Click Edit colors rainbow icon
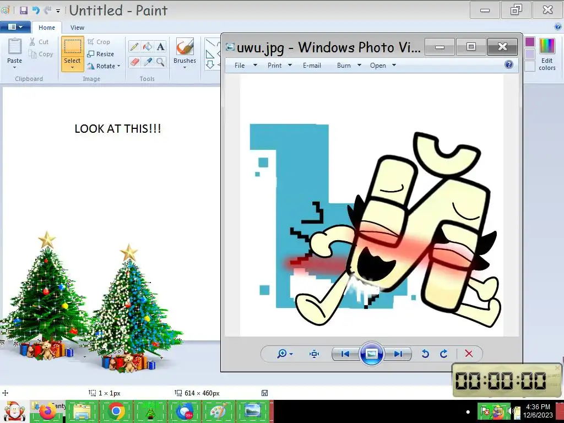Viewport: 564px width, 423px height. (x=547, y=46)
